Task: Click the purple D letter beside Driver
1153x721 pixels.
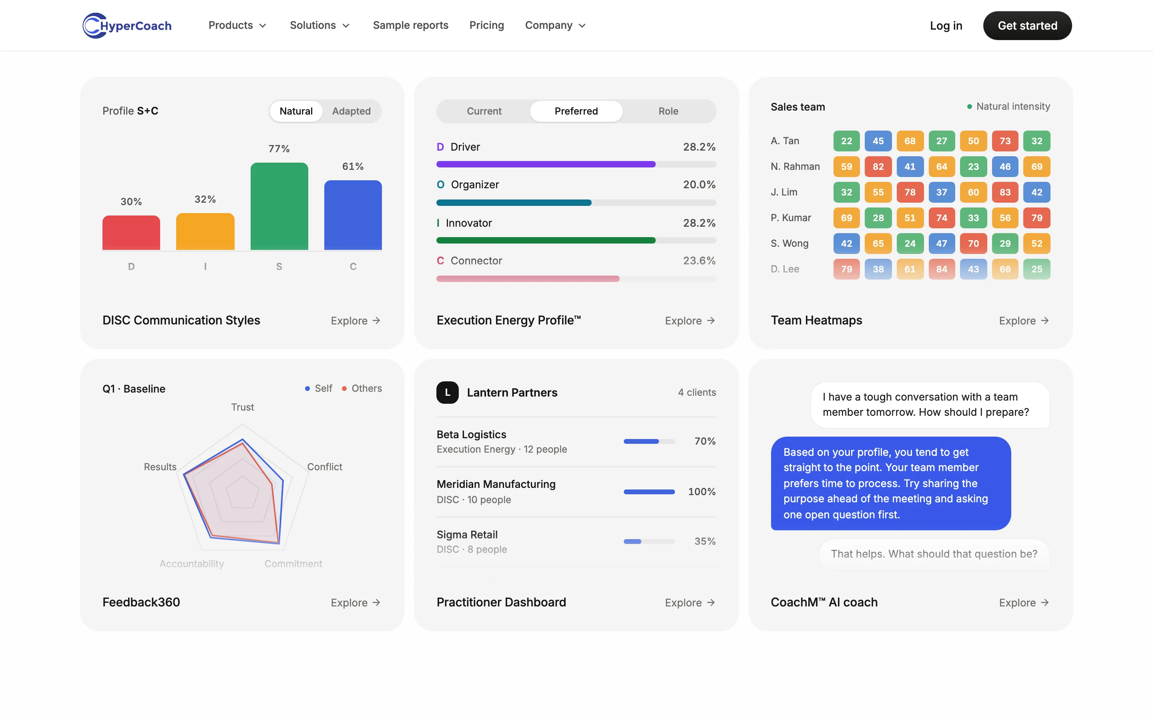Action: coord(440,147)
